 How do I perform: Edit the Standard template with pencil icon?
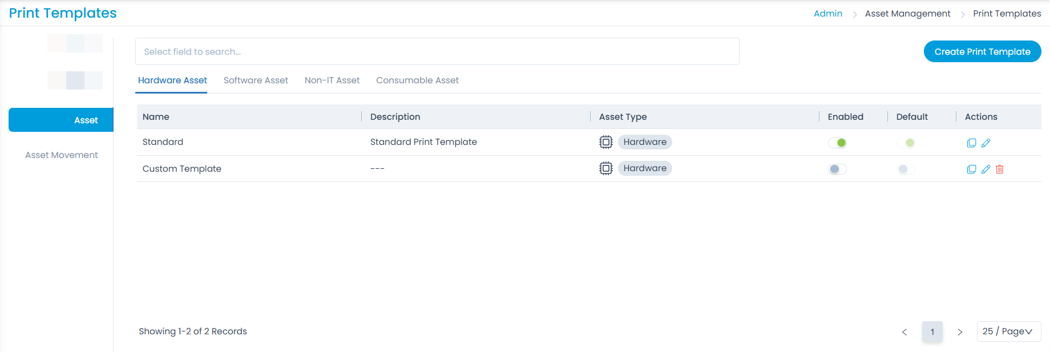[986, 143]
